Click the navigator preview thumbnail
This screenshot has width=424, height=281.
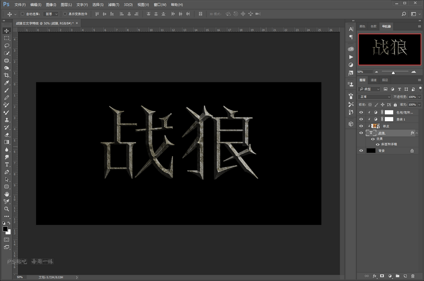[389, 49]
